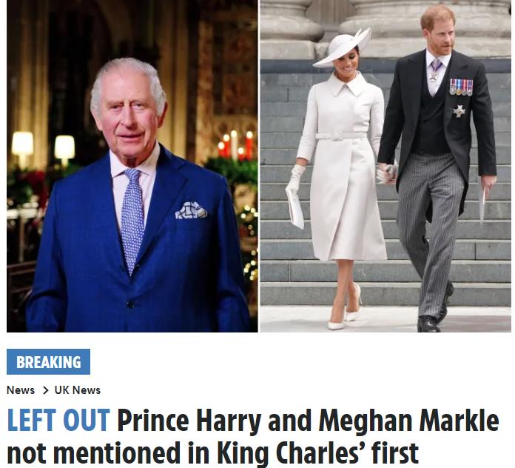Open the Prince Harry and Meghan headline

click(253, 436)
